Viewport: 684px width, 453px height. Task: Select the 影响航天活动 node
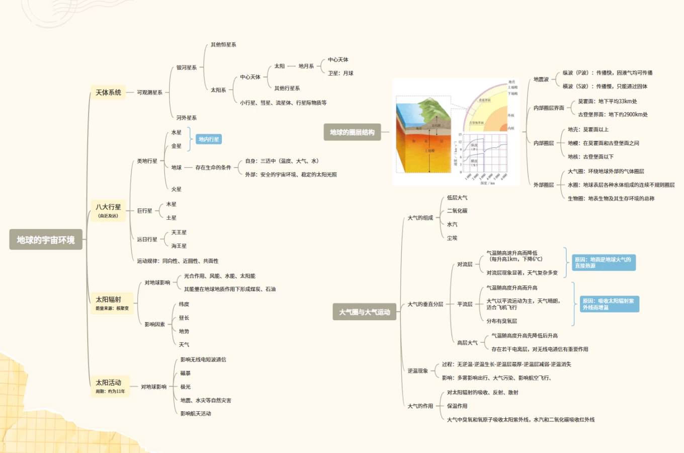tap(196, 414)
